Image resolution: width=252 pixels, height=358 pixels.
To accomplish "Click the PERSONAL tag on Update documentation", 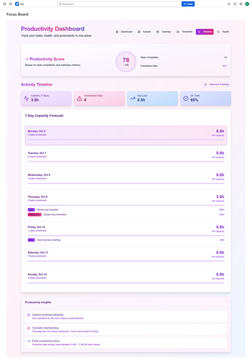I will [x=34, y=214].
